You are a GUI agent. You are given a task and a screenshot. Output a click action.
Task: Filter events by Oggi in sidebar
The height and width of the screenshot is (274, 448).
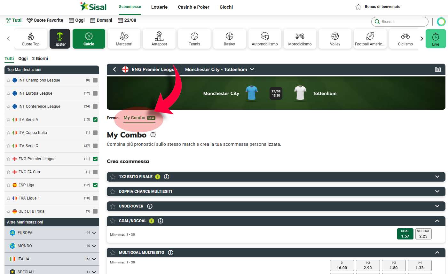(23, 59)
